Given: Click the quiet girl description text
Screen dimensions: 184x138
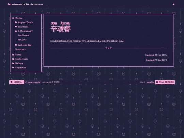Looking at the screenshot, I should coord(87,41).
